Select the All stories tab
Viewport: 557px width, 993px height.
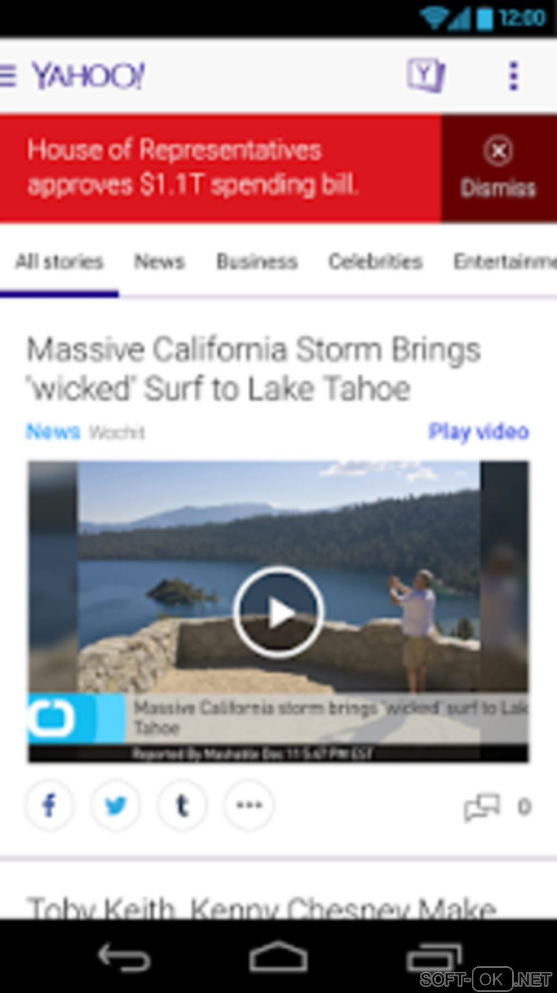click(x=59, y=261)
